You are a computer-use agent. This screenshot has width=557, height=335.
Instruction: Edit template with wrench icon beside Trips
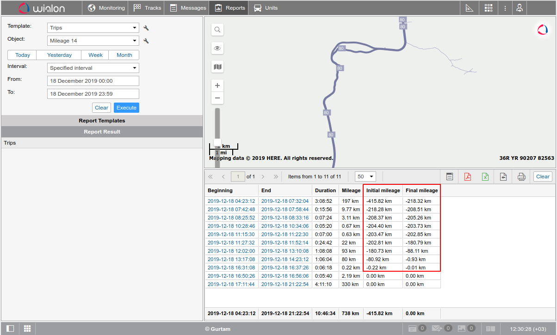point(146,28)
